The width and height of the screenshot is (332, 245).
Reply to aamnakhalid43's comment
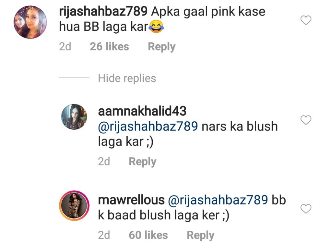click(143, 162)
